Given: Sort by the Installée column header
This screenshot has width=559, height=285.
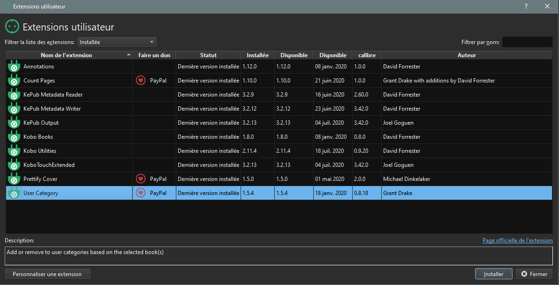Looking at the screenshot, I should [x=258, y=55].
